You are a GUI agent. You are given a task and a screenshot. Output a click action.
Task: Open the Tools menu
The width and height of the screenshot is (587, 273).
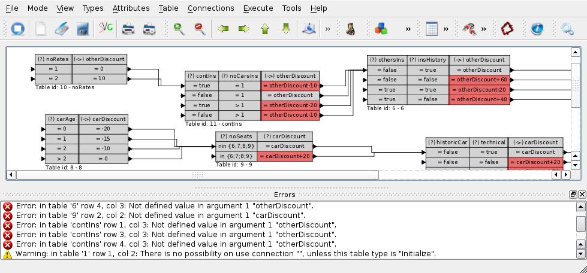pos(291,8)
